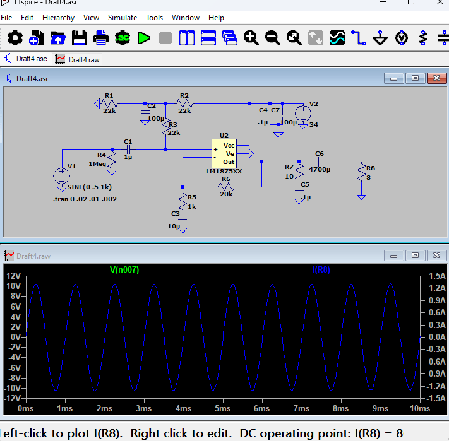Click the waveform viewer icon in the toolbar
The height and width of the screenshot is (441, 449).
(x=337, y=38)
